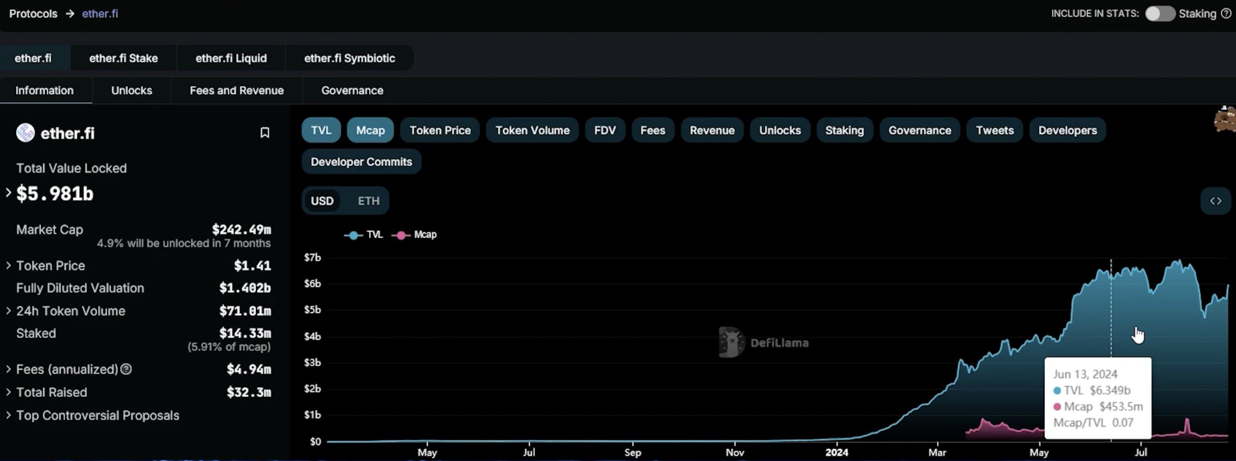Show Developer Commits on chart
Screen dimensions: 1236x461
point(361,162)
